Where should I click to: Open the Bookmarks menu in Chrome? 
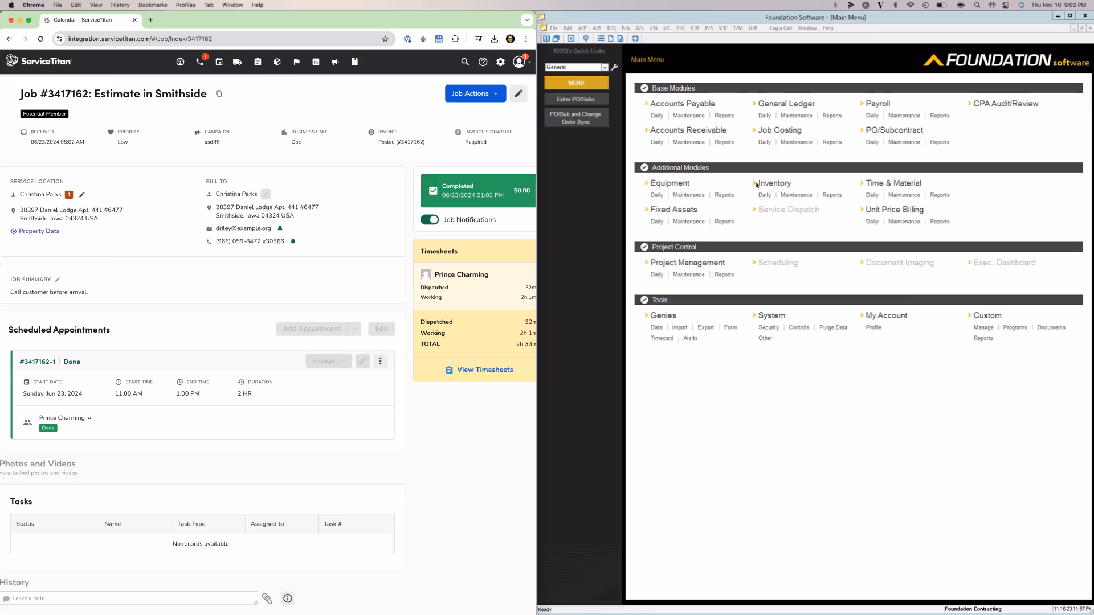pyautogui.click(x=153, y=5)
